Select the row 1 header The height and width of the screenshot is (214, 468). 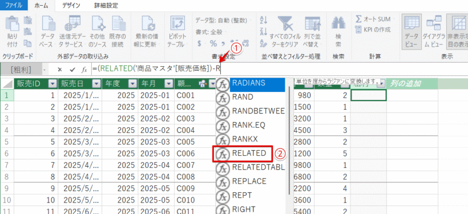[7, 95]
